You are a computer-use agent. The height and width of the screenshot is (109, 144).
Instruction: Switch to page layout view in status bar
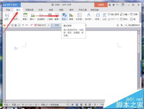click(x=77, y=105)
